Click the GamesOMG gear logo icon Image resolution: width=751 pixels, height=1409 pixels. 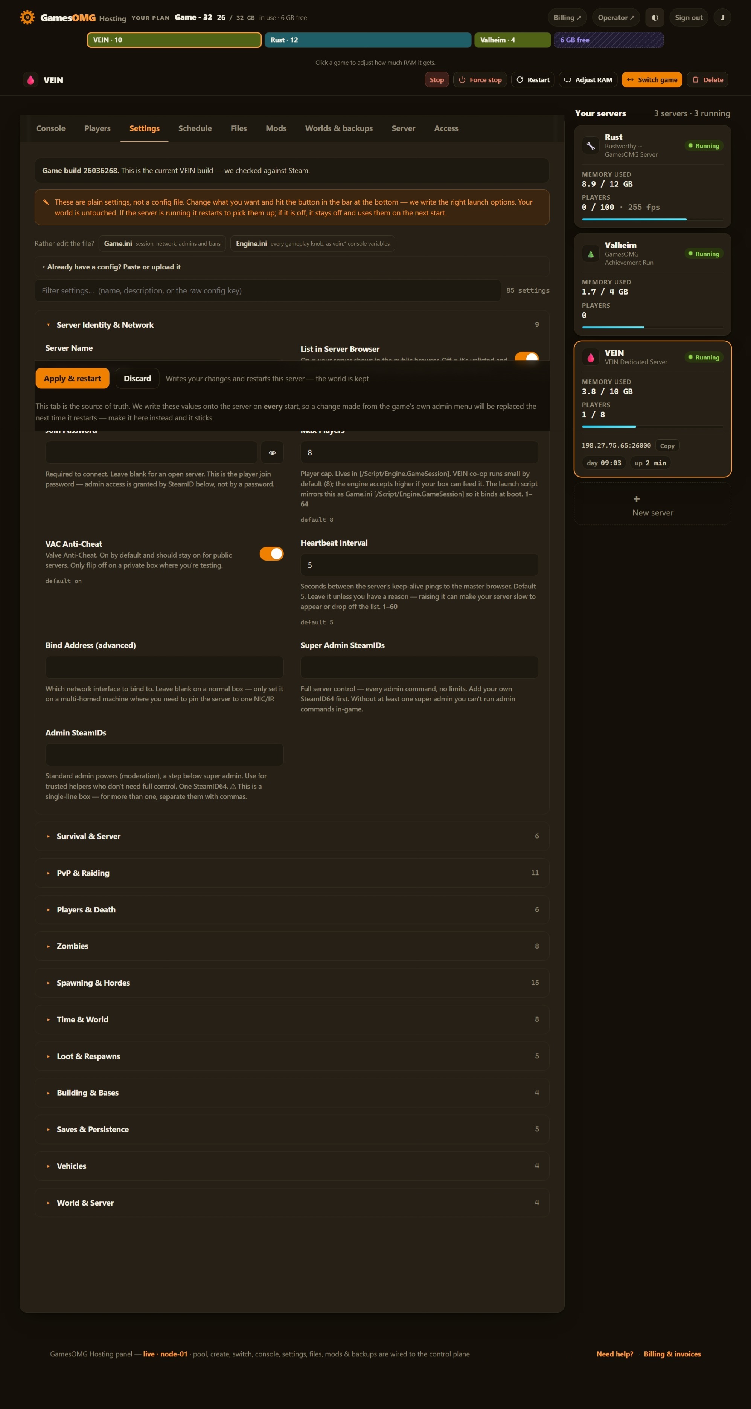click(27, 17)
